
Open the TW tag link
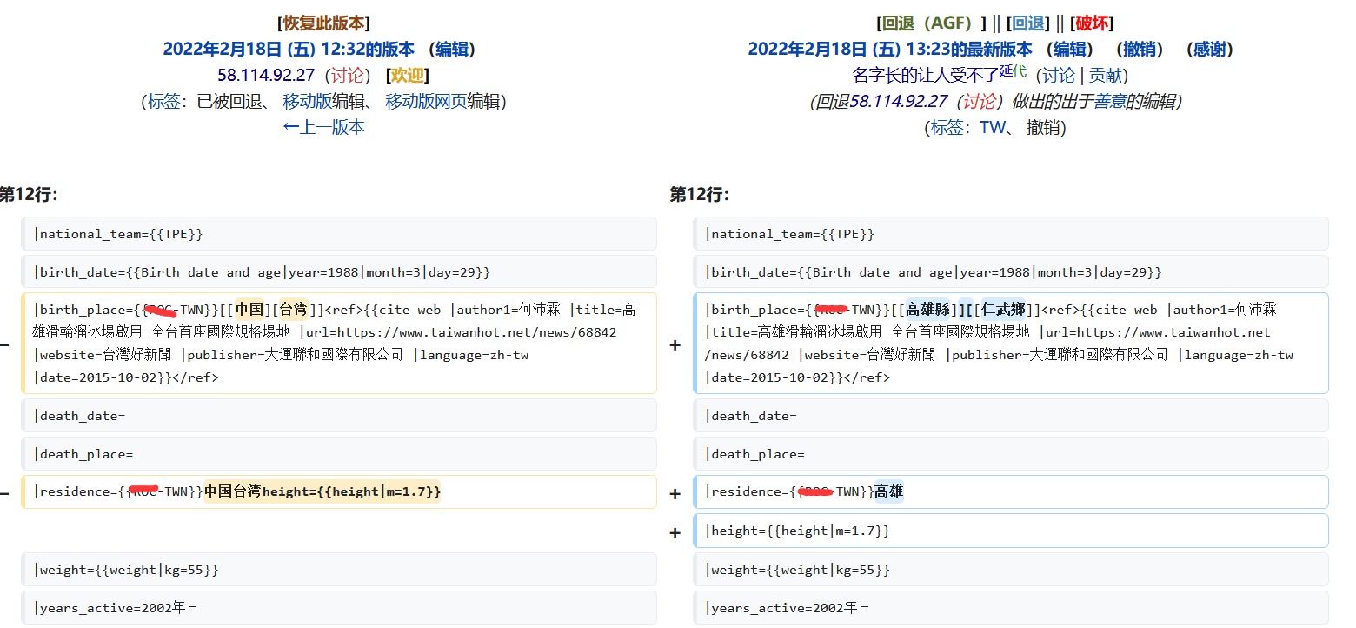[x=992, y=128]
